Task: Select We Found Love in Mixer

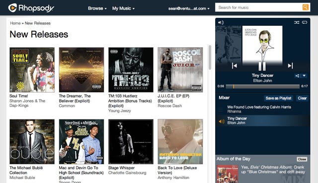Action: [263, 109]
